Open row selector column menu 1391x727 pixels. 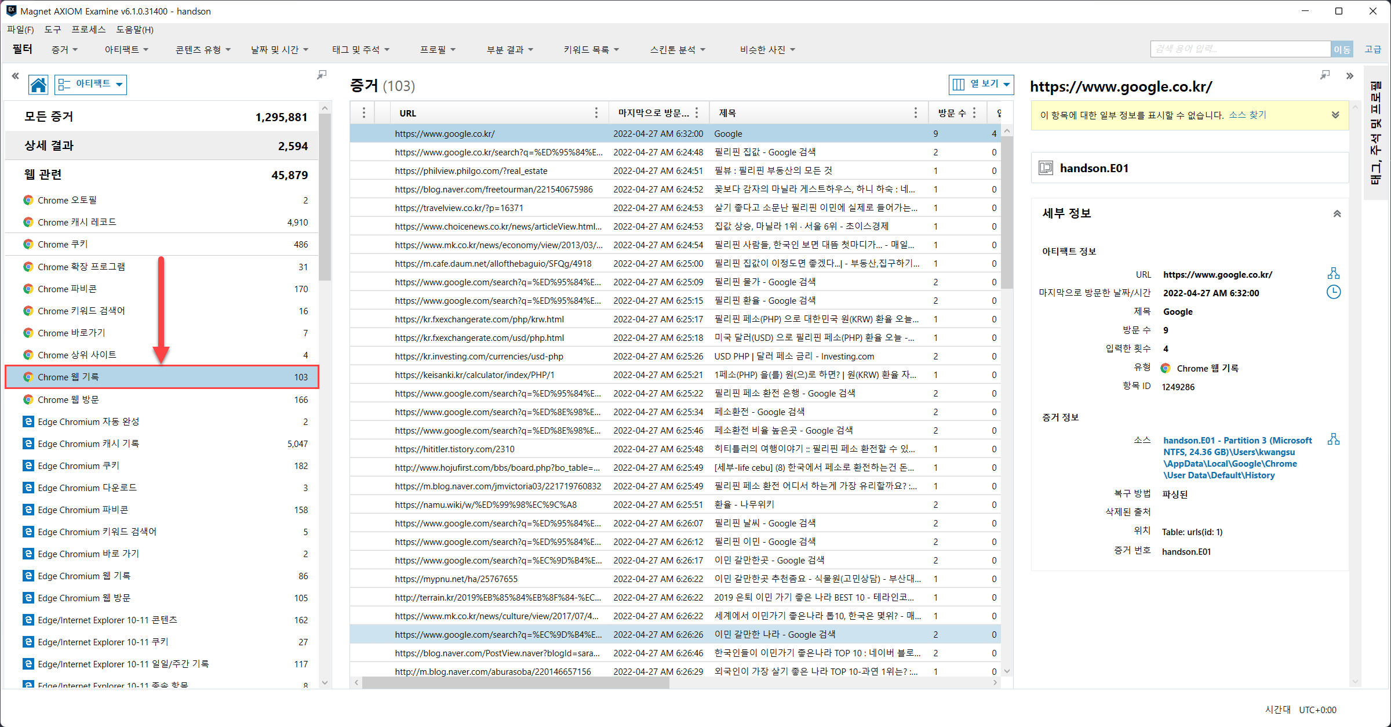coord(363,113)
